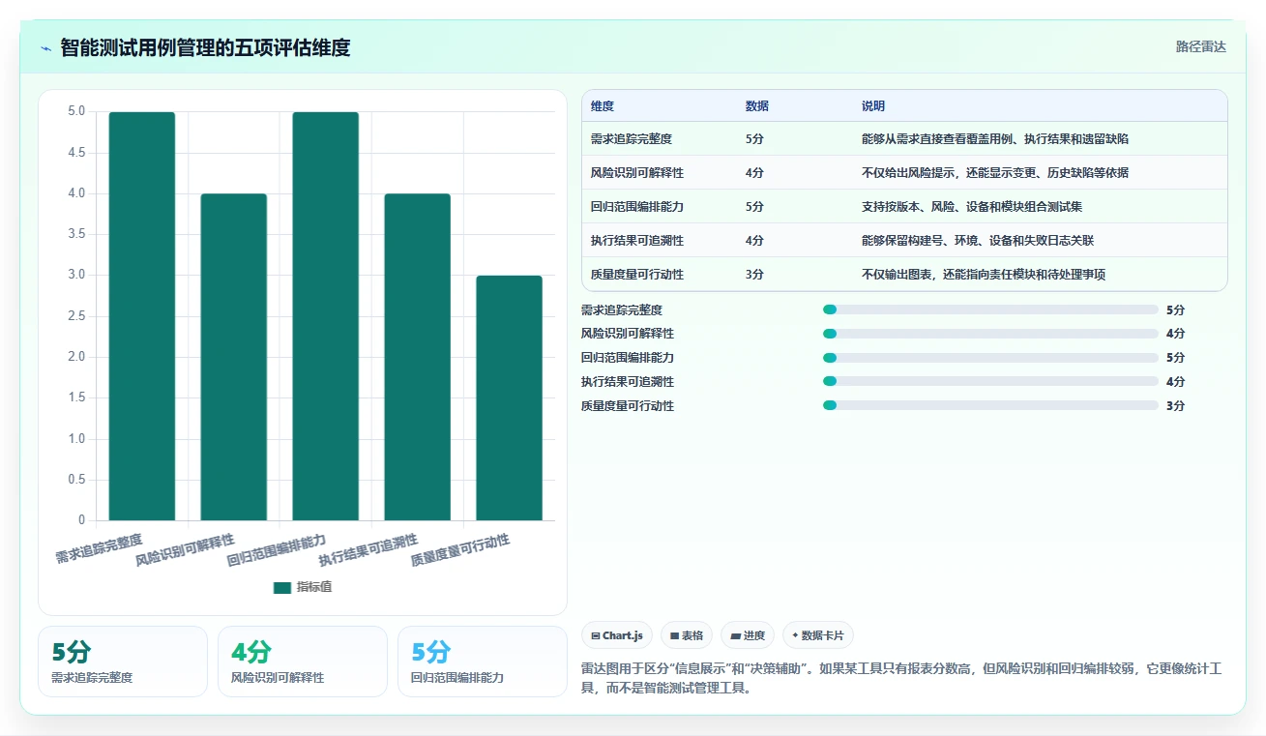Click the 5.0 value on the y-axis
1266x736 pixels.
pos(76,112)
